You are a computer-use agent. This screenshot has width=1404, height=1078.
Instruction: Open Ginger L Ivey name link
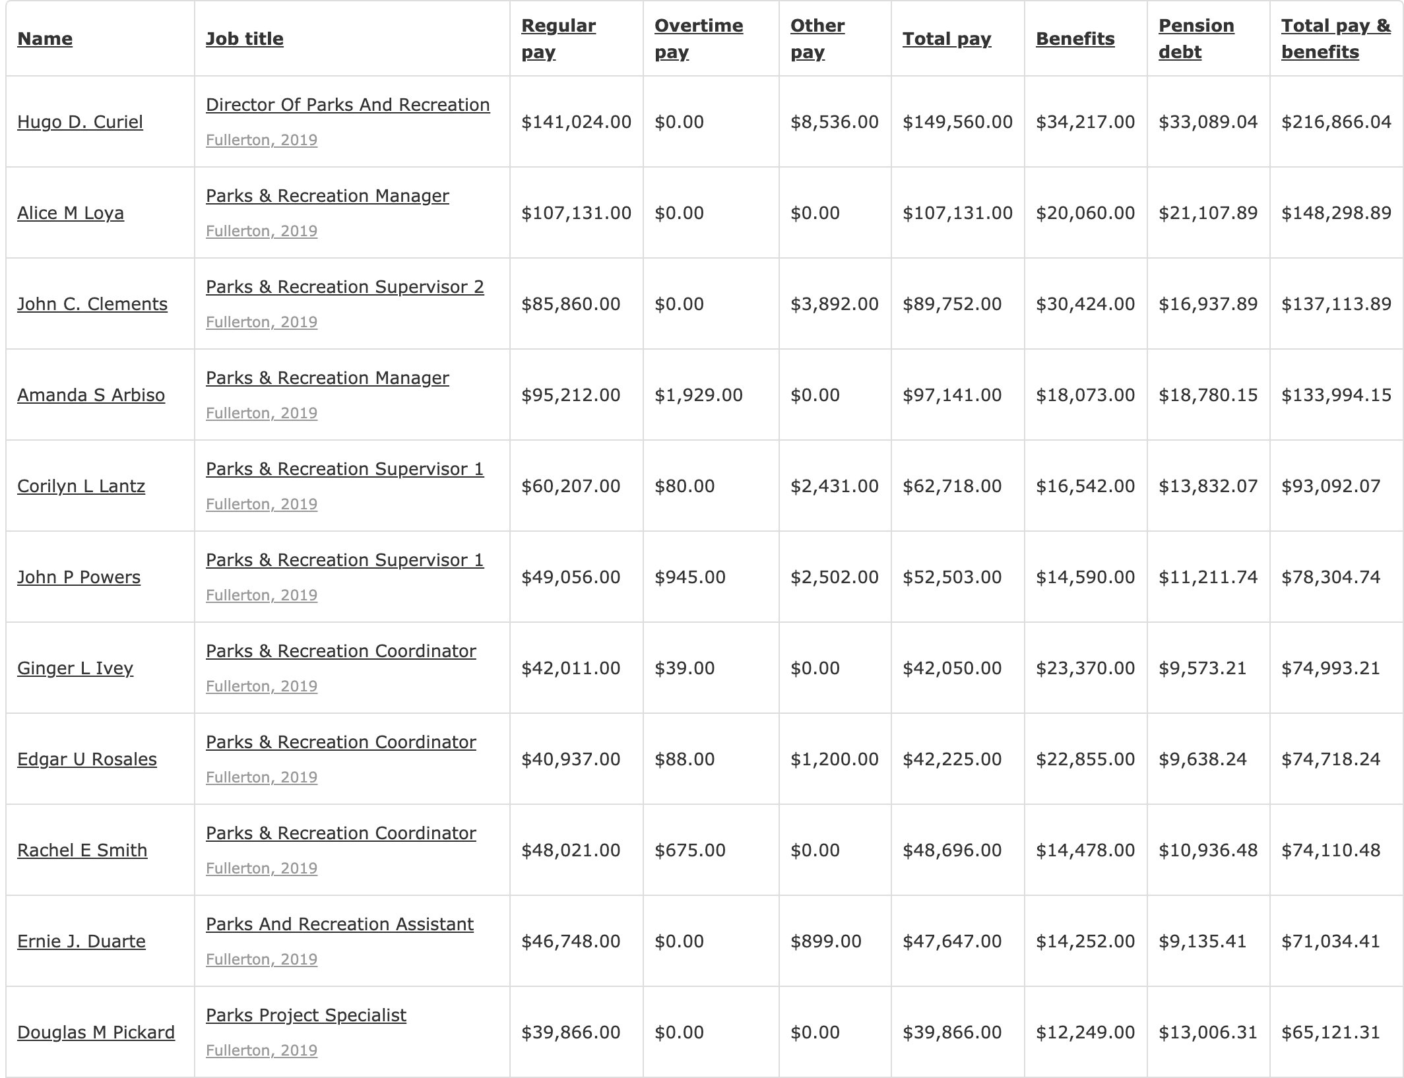point(75,668)
